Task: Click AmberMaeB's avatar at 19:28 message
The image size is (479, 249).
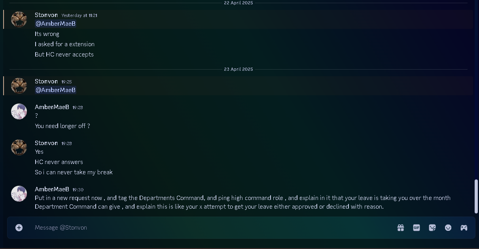Action: coord(19,111)
